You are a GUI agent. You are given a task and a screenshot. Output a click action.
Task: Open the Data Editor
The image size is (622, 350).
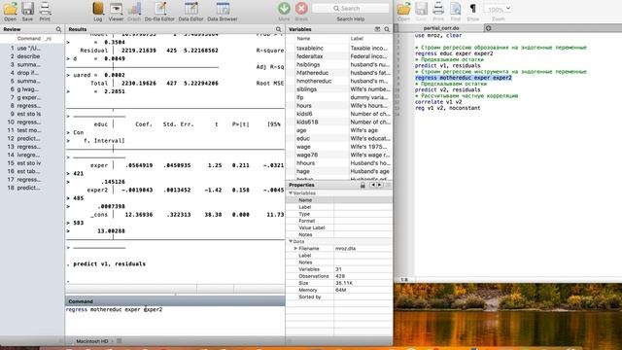[190, 9]
